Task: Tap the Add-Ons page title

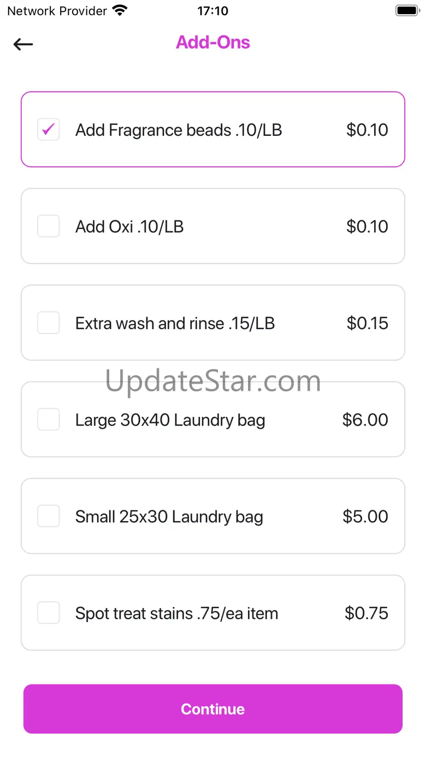Action: click(x=213, y=43)
